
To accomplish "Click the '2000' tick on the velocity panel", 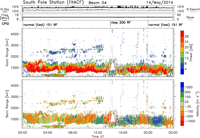I will tap(15, 108).
